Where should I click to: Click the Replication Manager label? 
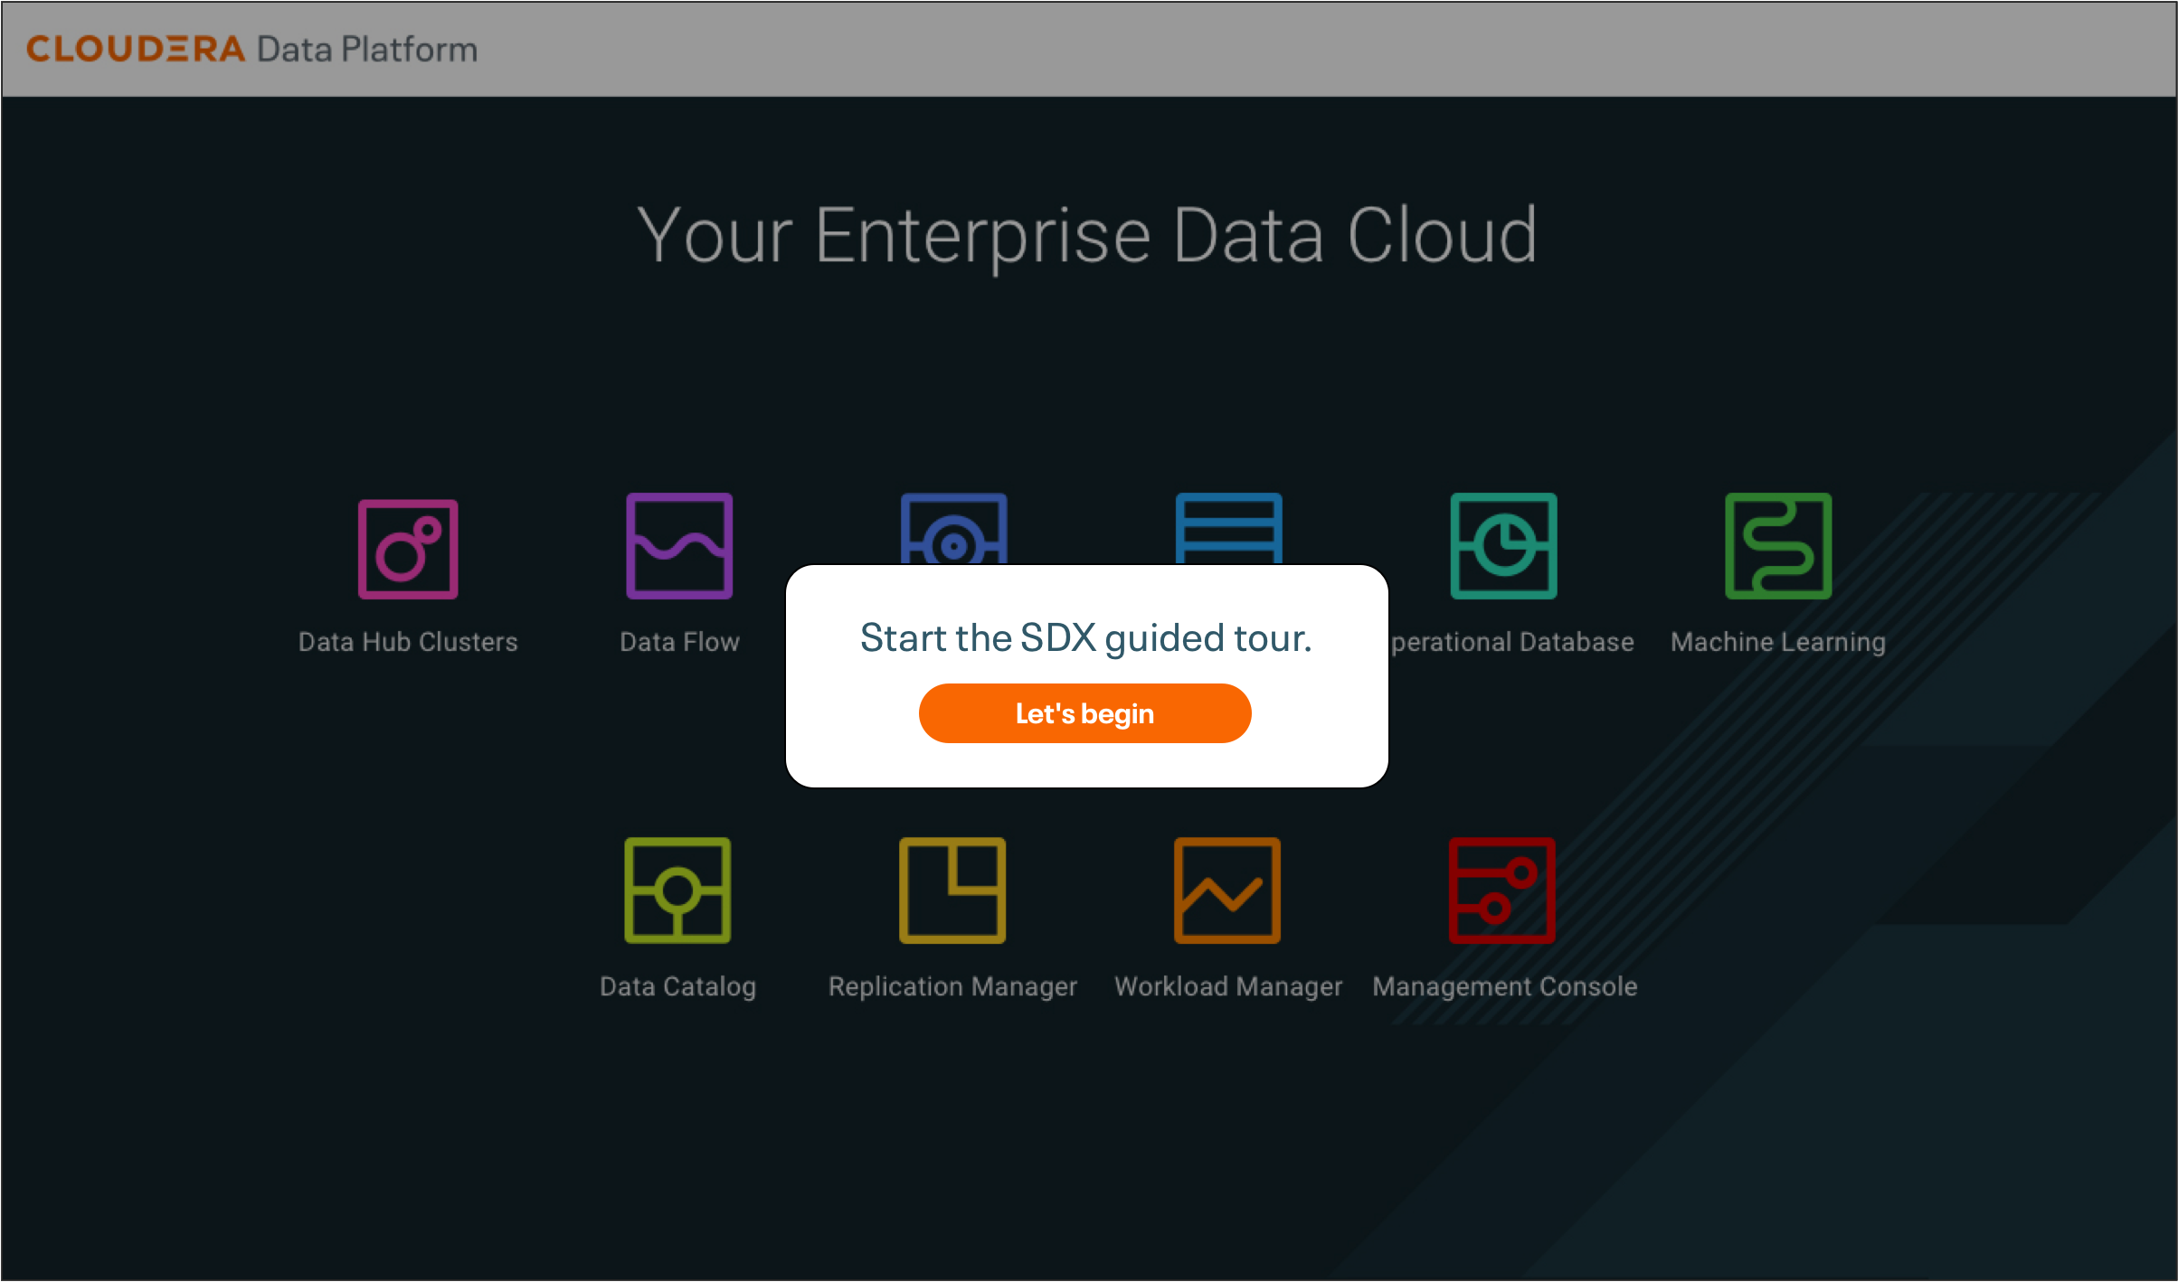(x=952, y=986)
